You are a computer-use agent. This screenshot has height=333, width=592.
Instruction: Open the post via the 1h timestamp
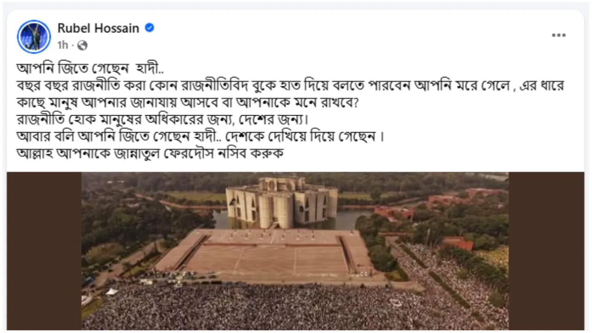(62, 45)
